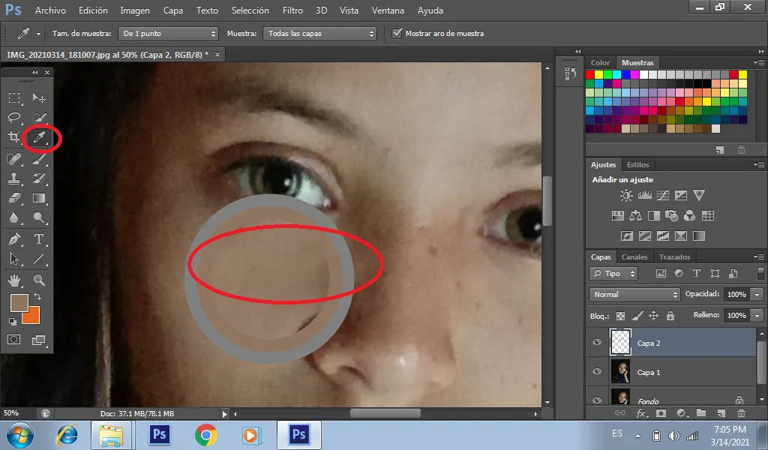
Task: Add an Invert adjustment
Action: tap(627, 236)
